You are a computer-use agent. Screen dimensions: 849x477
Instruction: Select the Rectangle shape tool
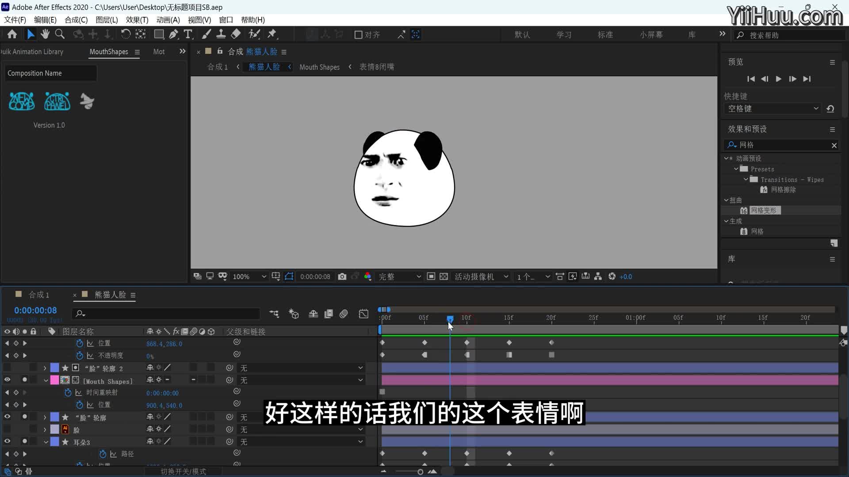point(159,34)
